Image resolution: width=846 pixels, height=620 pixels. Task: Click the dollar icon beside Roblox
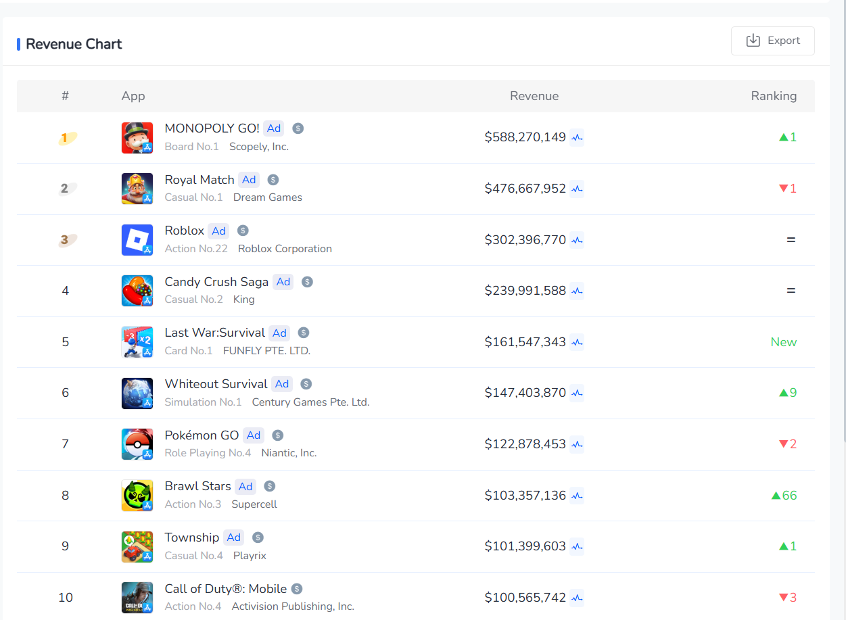[243, 231]
